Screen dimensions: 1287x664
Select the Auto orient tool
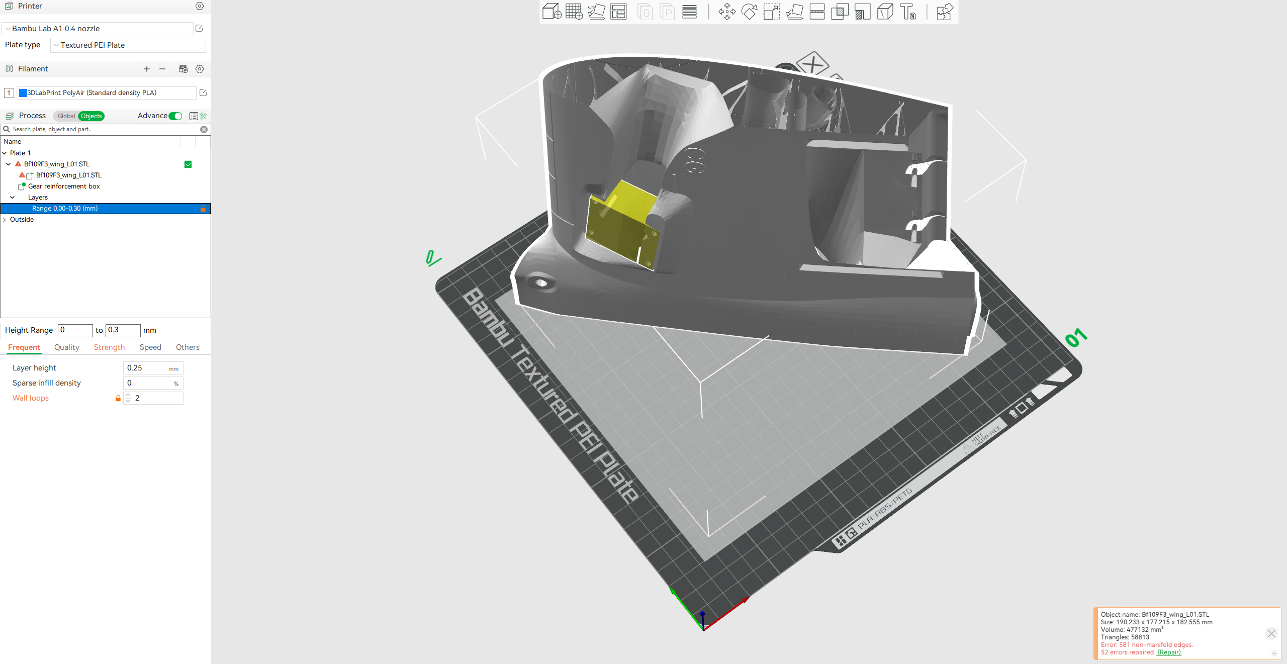(x=596, y=12)
